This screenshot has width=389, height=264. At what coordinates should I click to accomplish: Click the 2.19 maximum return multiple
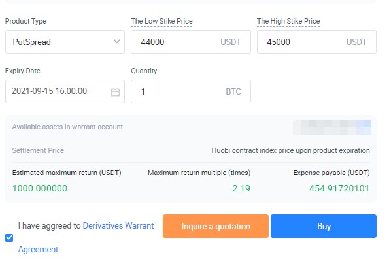[x=241, y=188]
